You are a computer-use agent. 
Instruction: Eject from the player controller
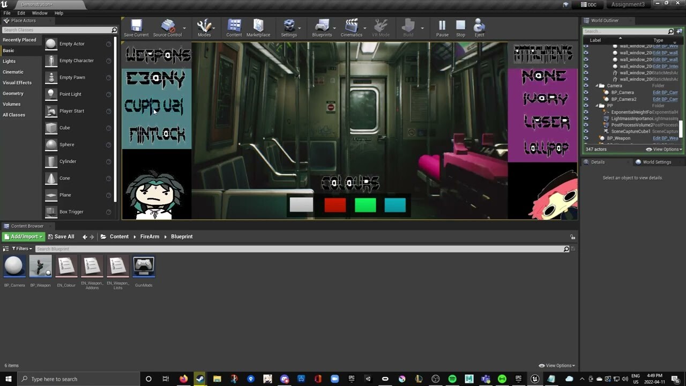pos(479,28)
